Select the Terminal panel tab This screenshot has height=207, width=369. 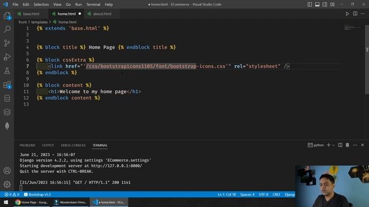[100, 145]
